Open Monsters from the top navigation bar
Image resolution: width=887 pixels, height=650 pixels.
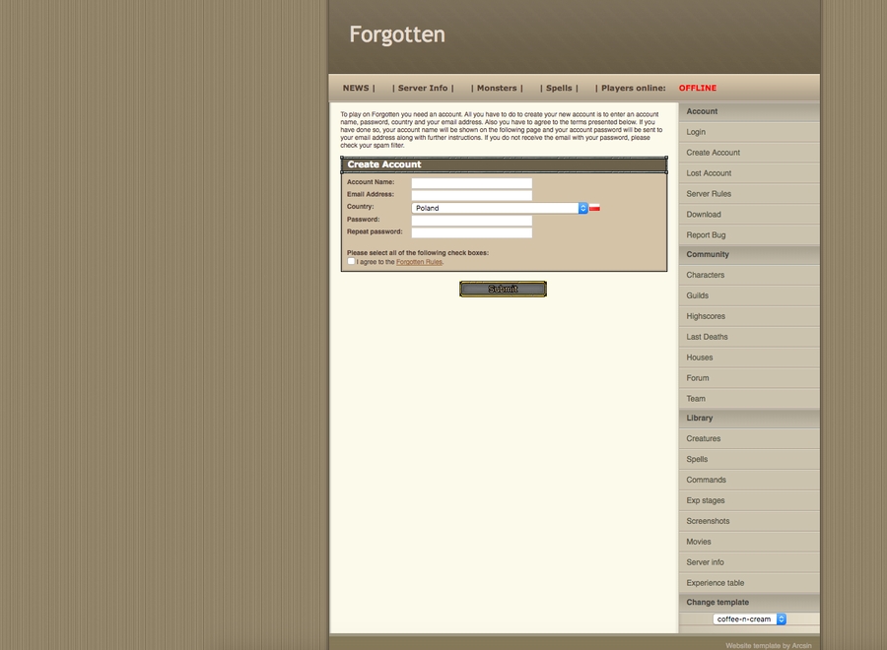498,89
